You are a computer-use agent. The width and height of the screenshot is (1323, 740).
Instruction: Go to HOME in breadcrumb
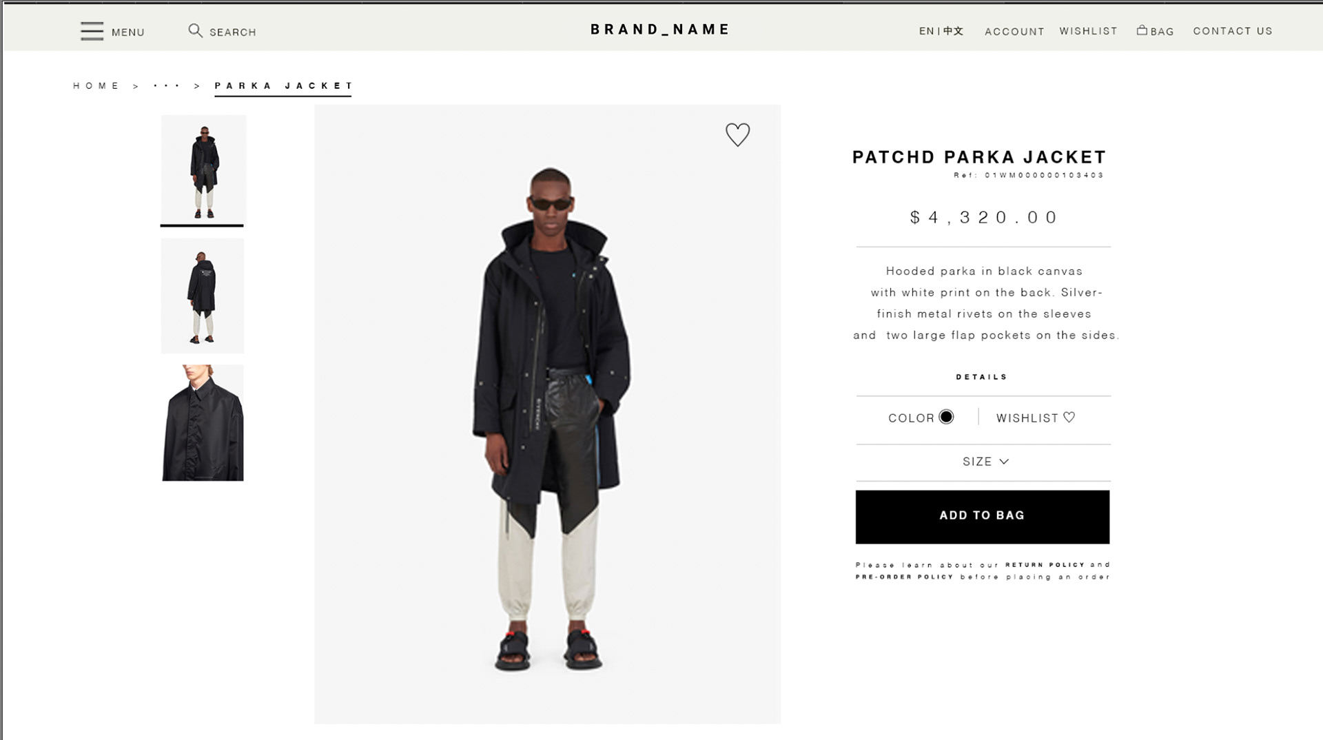pyautogui.click(x=96, y=86)
